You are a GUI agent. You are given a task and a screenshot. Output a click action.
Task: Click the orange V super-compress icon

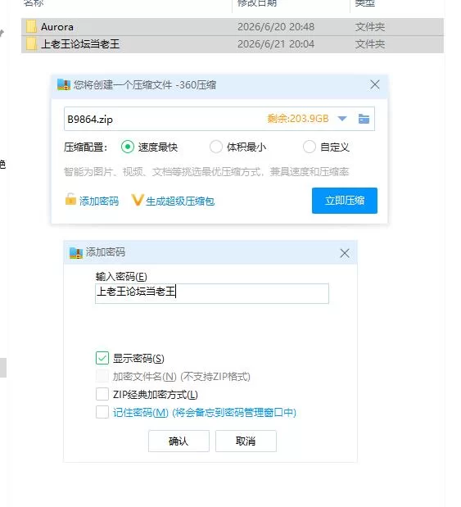click(x=137, y=200)
